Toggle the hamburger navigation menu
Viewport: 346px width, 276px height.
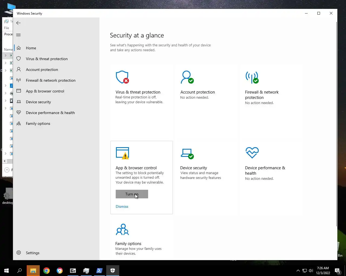point(18,35)
